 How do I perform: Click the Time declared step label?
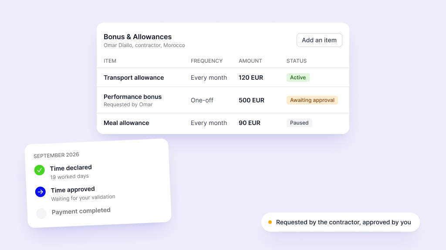(x=71, y=168)
